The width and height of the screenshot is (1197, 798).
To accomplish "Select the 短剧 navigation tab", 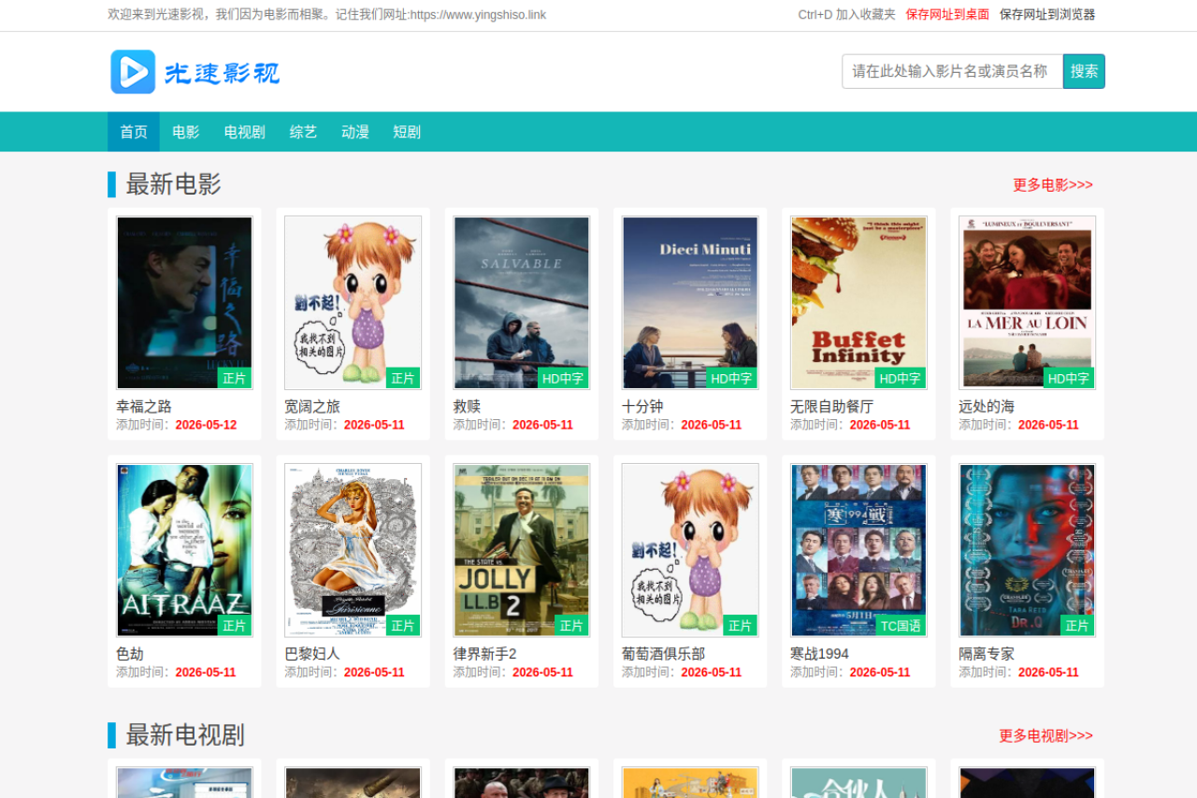I will 407,132.
